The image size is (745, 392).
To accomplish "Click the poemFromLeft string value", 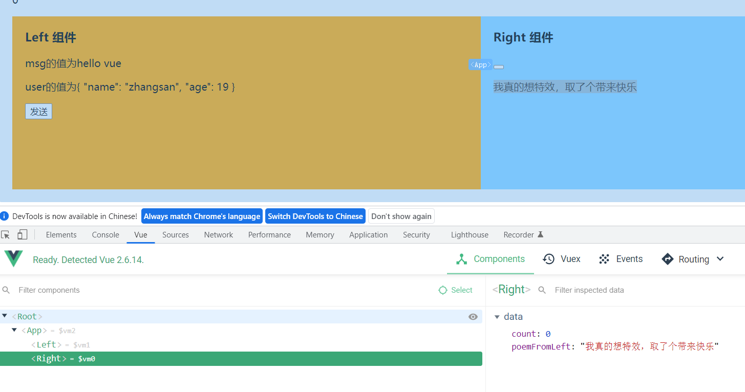I will 650,346.
